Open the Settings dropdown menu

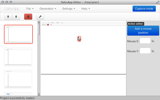(69, 9)
